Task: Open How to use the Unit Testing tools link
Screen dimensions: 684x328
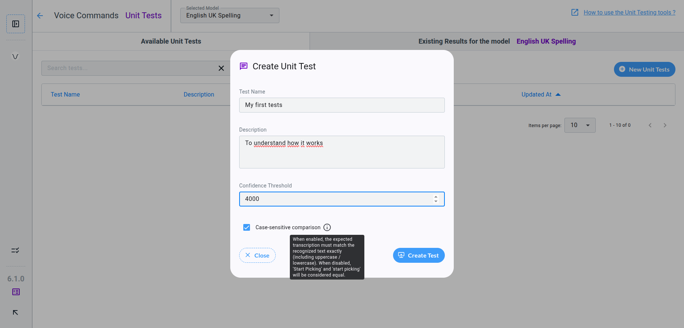Action: [x=629, y=12]
